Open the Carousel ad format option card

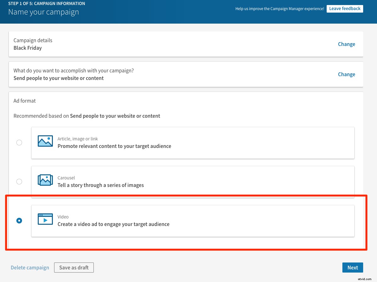193,182
